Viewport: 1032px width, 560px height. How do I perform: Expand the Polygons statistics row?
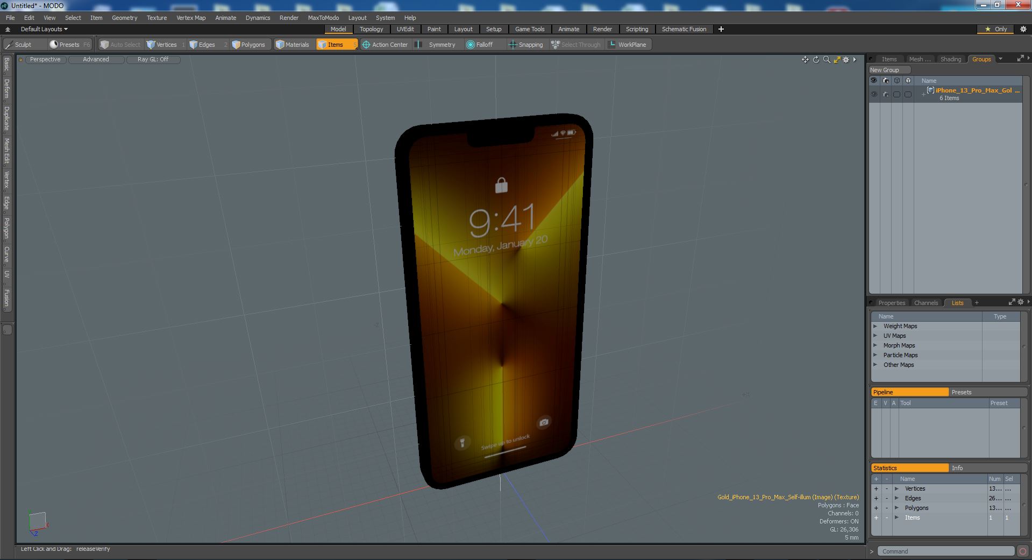(x=896, y=508)
